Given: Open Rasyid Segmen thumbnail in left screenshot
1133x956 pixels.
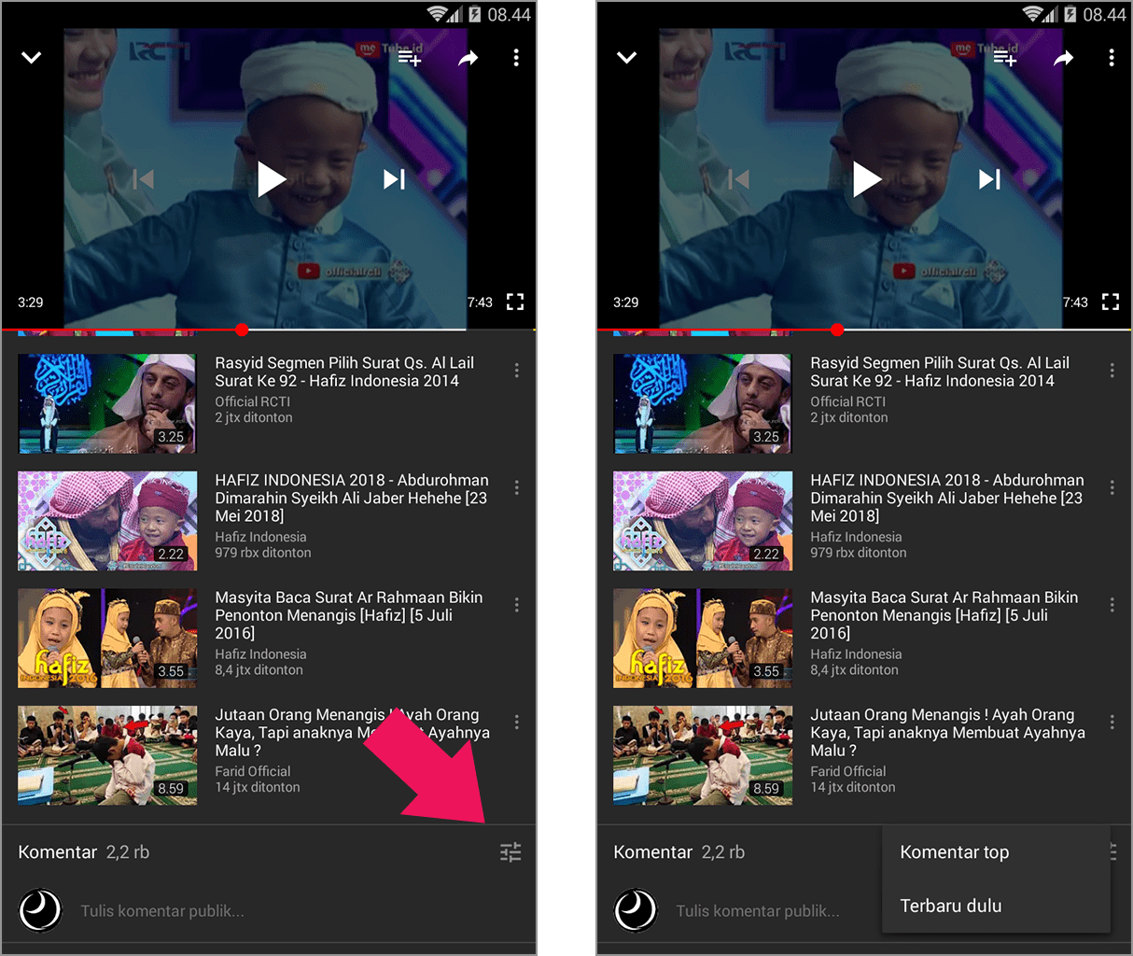Looking at the screenshot, I should click(107, 403).
